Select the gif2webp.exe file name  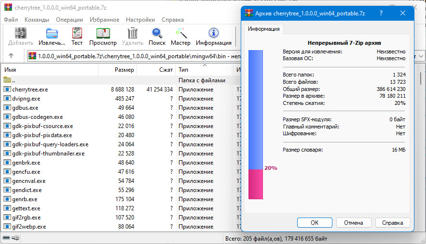click(29, 227)
